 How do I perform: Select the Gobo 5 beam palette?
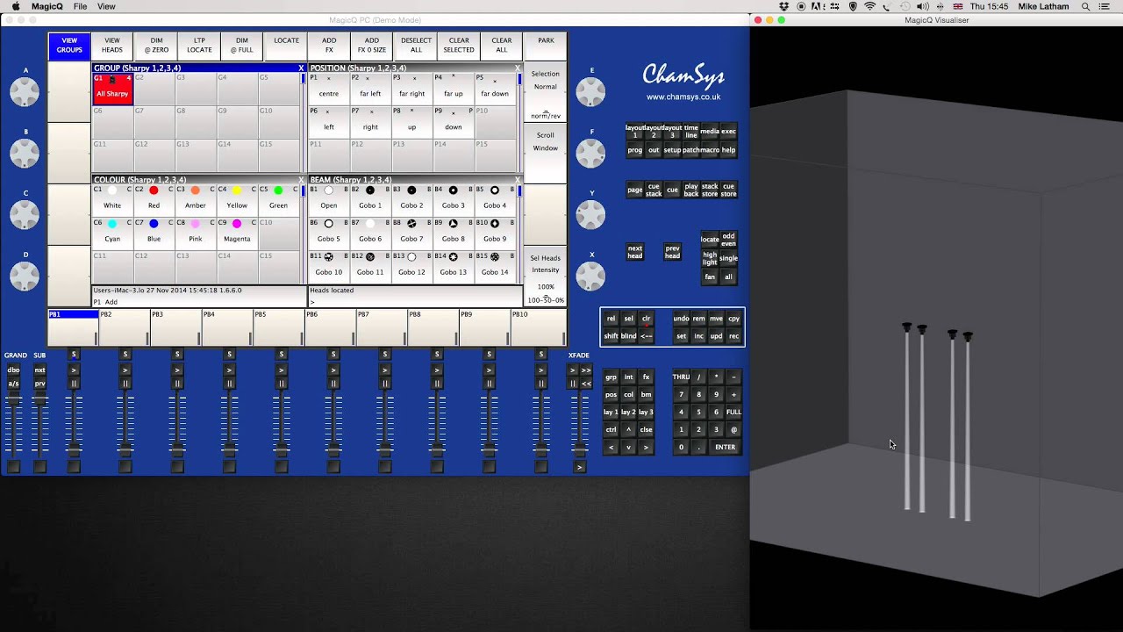pyautogui.click(x=328, y=232)
